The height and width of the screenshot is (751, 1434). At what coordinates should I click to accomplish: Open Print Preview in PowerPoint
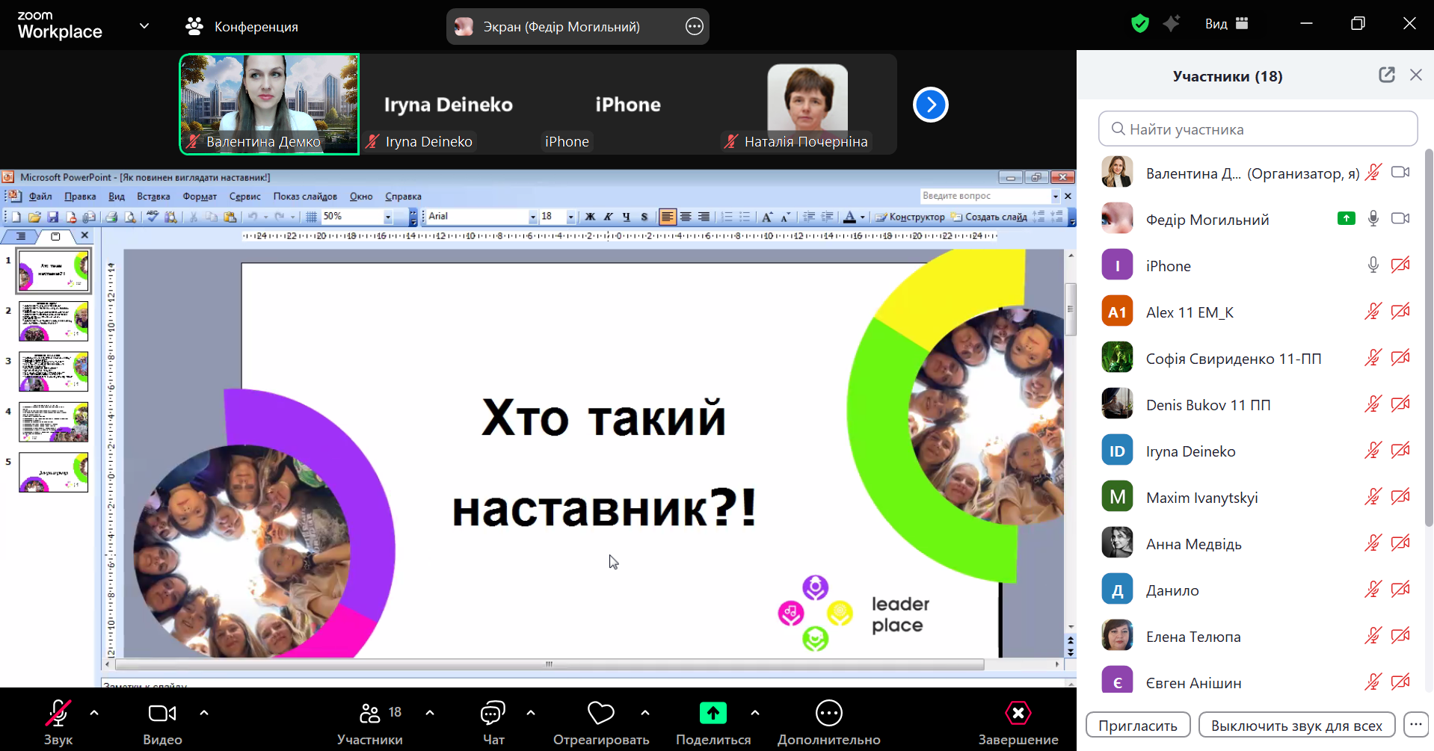click(130, 217)
